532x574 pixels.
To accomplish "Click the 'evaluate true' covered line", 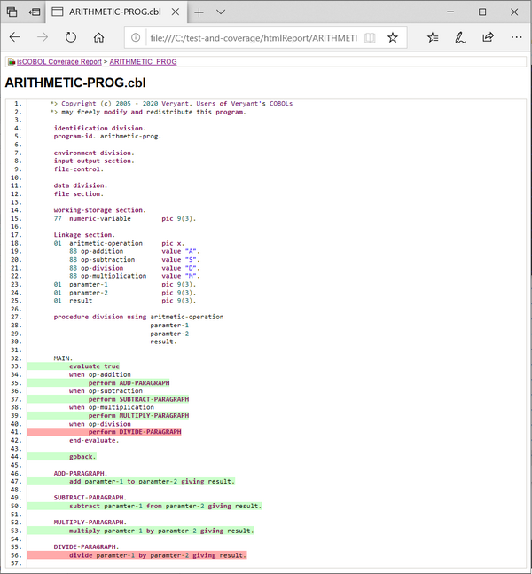I will click(94, 366).
